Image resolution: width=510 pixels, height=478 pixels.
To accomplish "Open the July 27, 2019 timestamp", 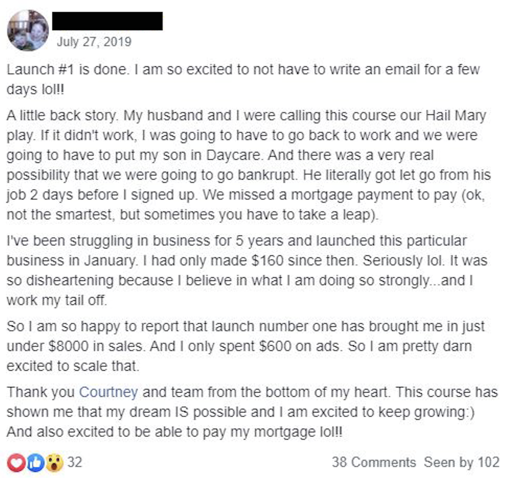I will (94, 42).
